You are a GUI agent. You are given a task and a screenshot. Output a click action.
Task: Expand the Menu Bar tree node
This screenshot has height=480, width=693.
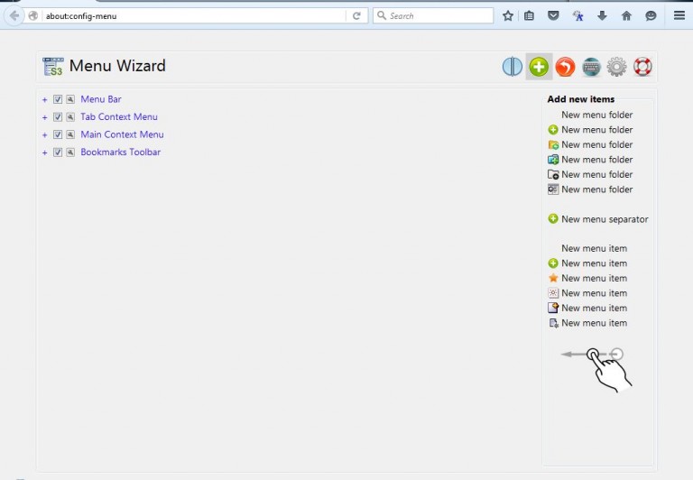coord(44,99)
